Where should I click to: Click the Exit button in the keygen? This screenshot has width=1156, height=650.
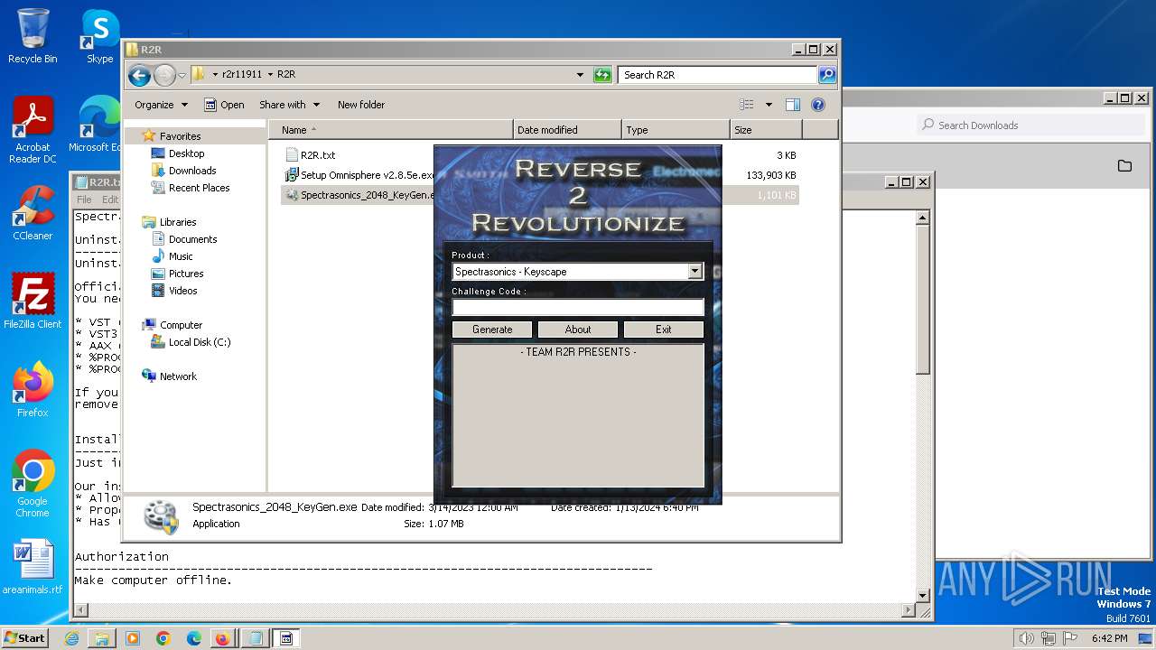tap(664, 330)
